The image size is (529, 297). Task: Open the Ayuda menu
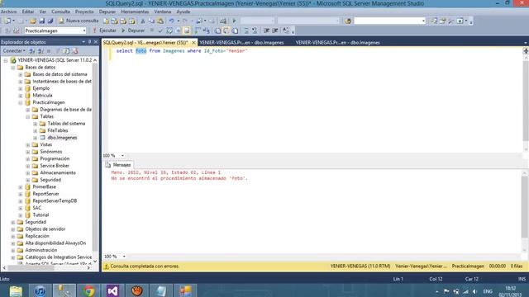pyautogui.click(x=183, y=12)
